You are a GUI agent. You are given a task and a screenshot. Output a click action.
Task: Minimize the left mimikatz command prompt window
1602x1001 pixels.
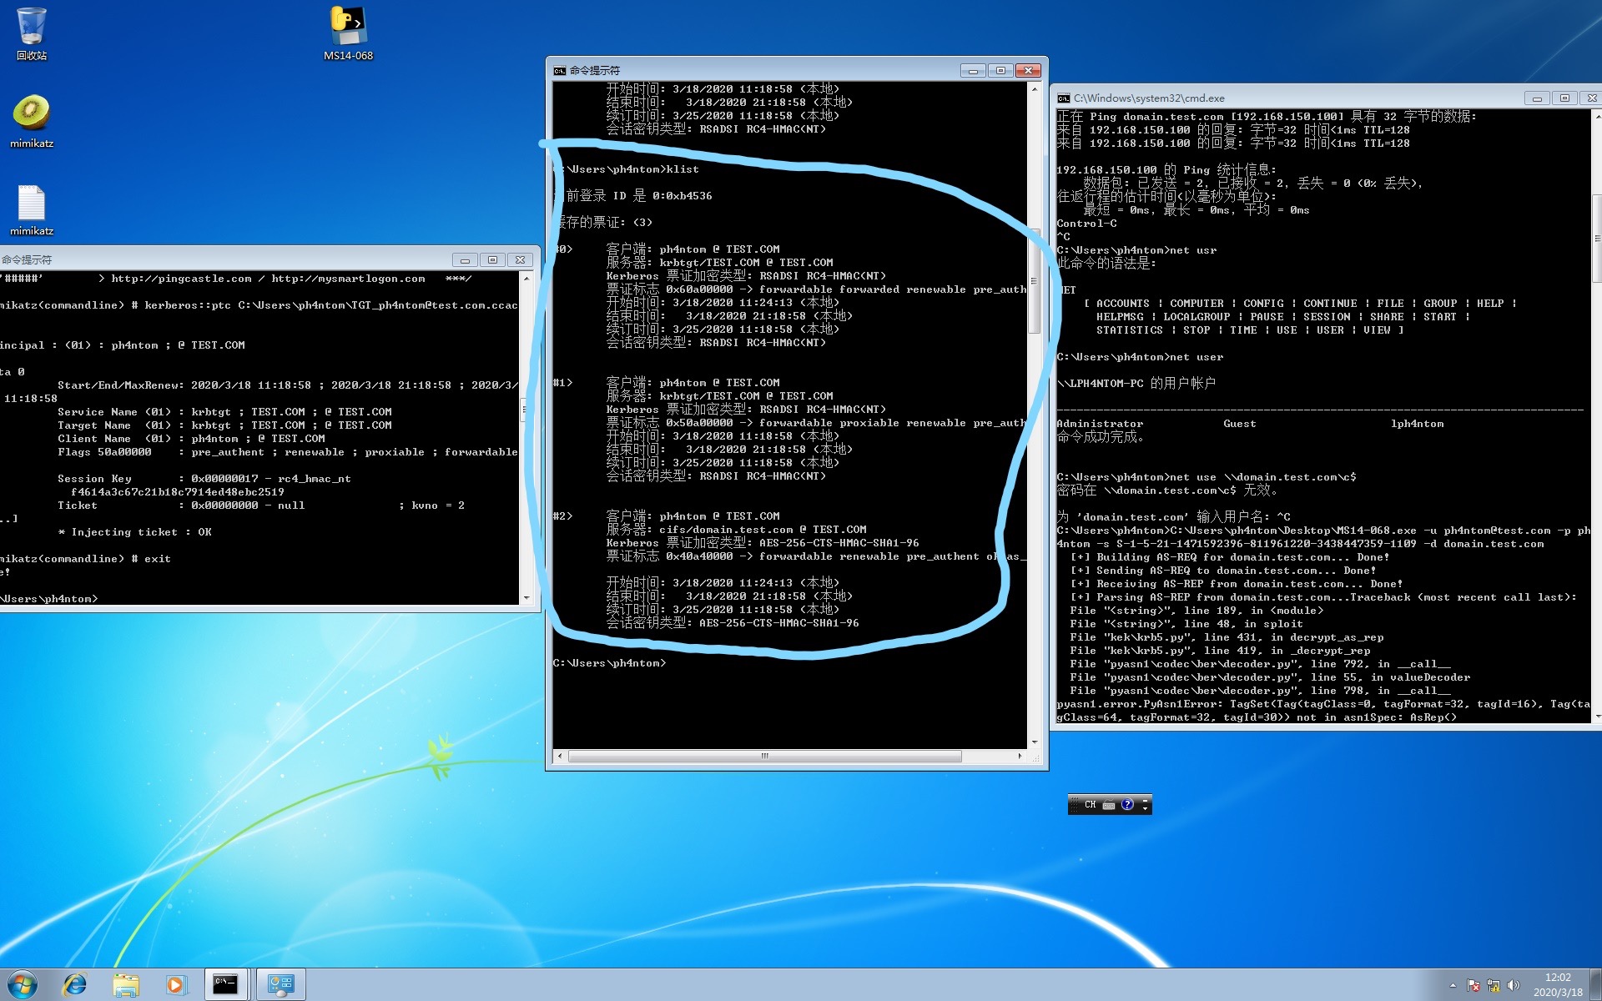(466, 260)
